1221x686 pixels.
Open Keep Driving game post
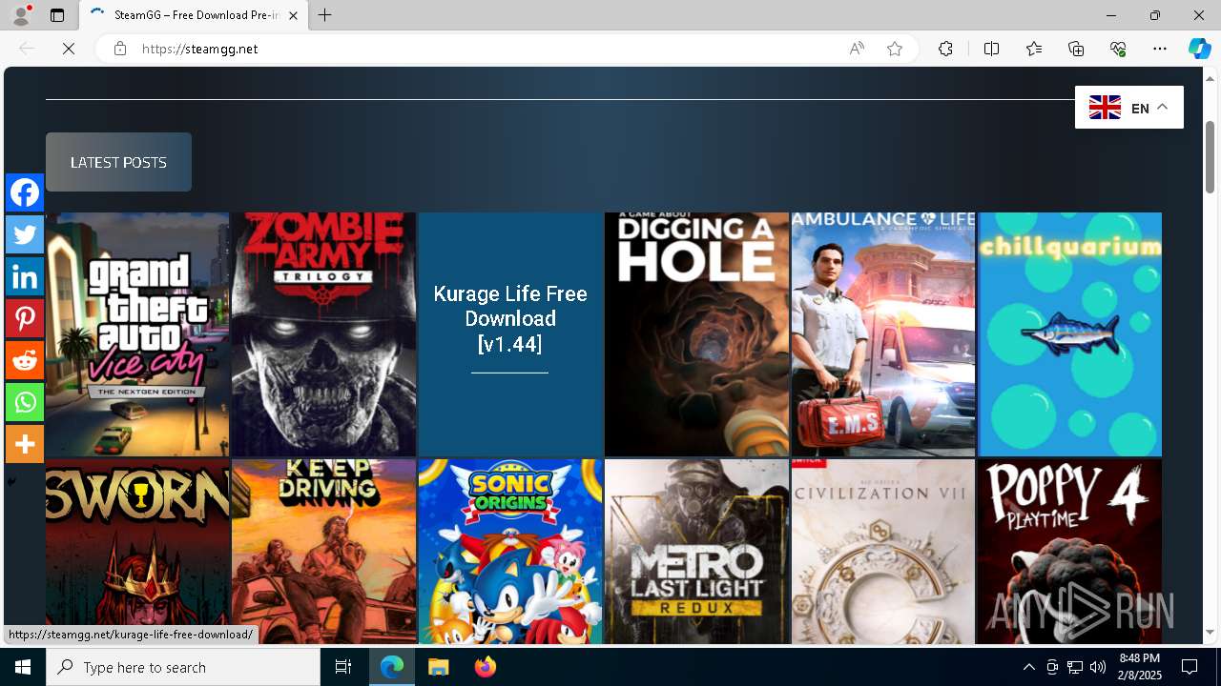coord(323,552)
